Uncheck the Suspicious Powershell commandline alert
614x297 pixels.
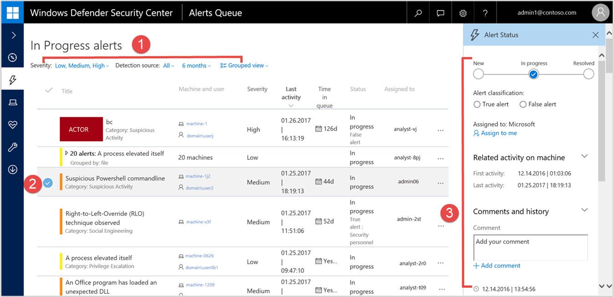(48, 183)
